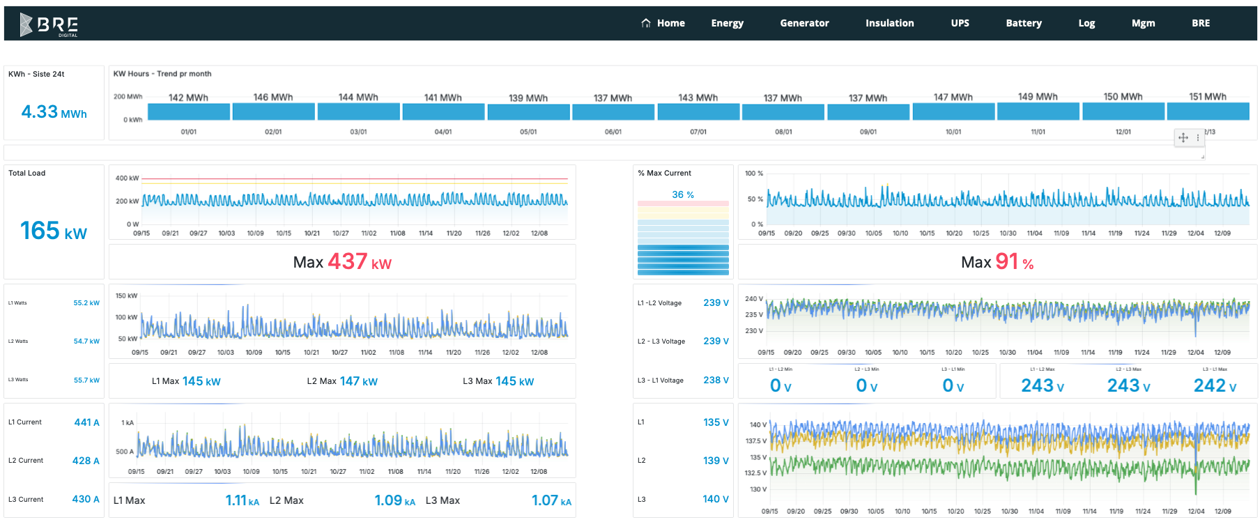The width and height of the screenshot is (1260, 522).
Task: Click the panel move cross-arrows icon
Action: tap(1183, 137)
